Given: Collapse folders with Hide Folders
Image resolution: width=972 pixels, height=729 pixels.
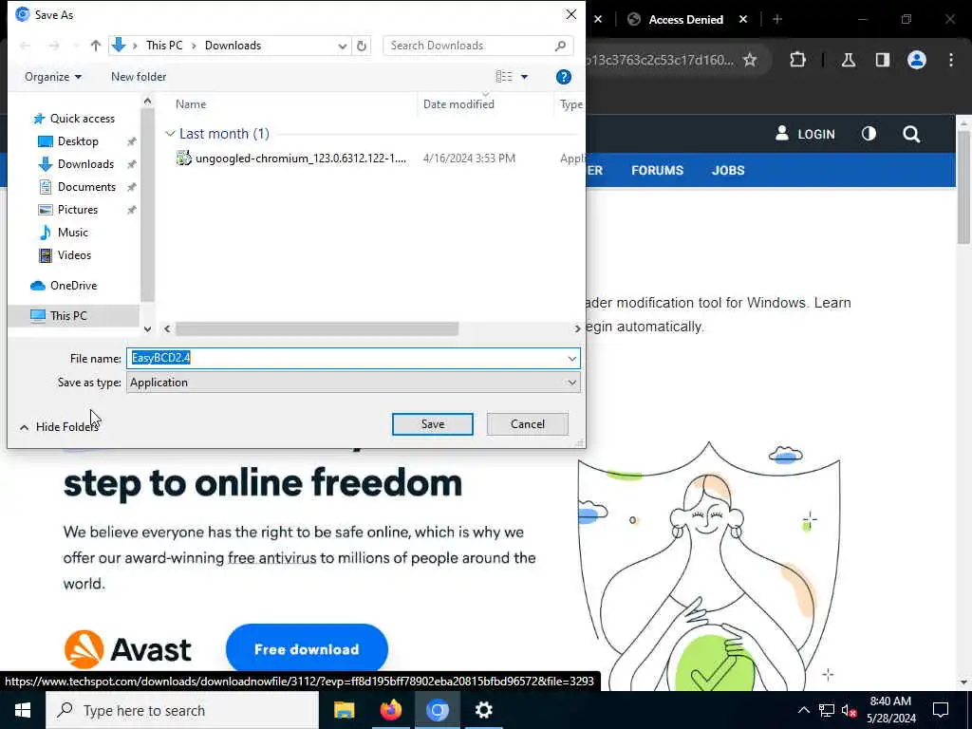Looking at the screenshot, I should 59,427.
